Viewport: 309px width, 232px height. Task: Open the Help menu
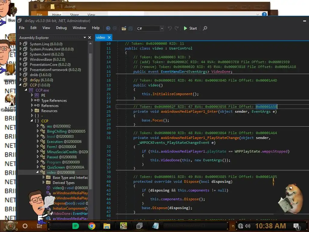click(x=96, y=28)
